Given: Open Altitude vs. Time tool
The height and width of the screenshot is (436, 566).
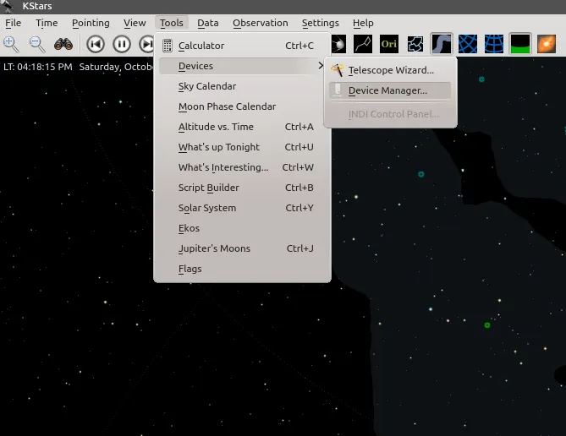Looking at the screenshot, I should point(242,127).
